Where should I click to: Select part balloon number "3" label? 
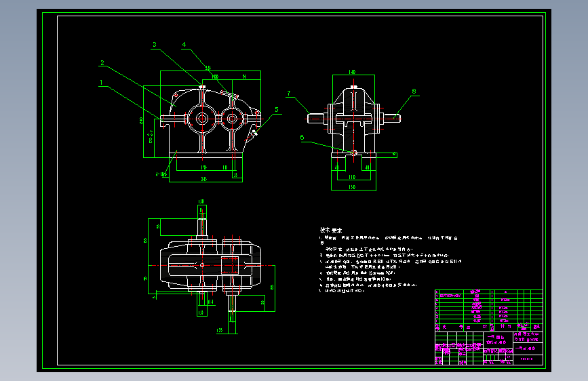click(154, 45)
